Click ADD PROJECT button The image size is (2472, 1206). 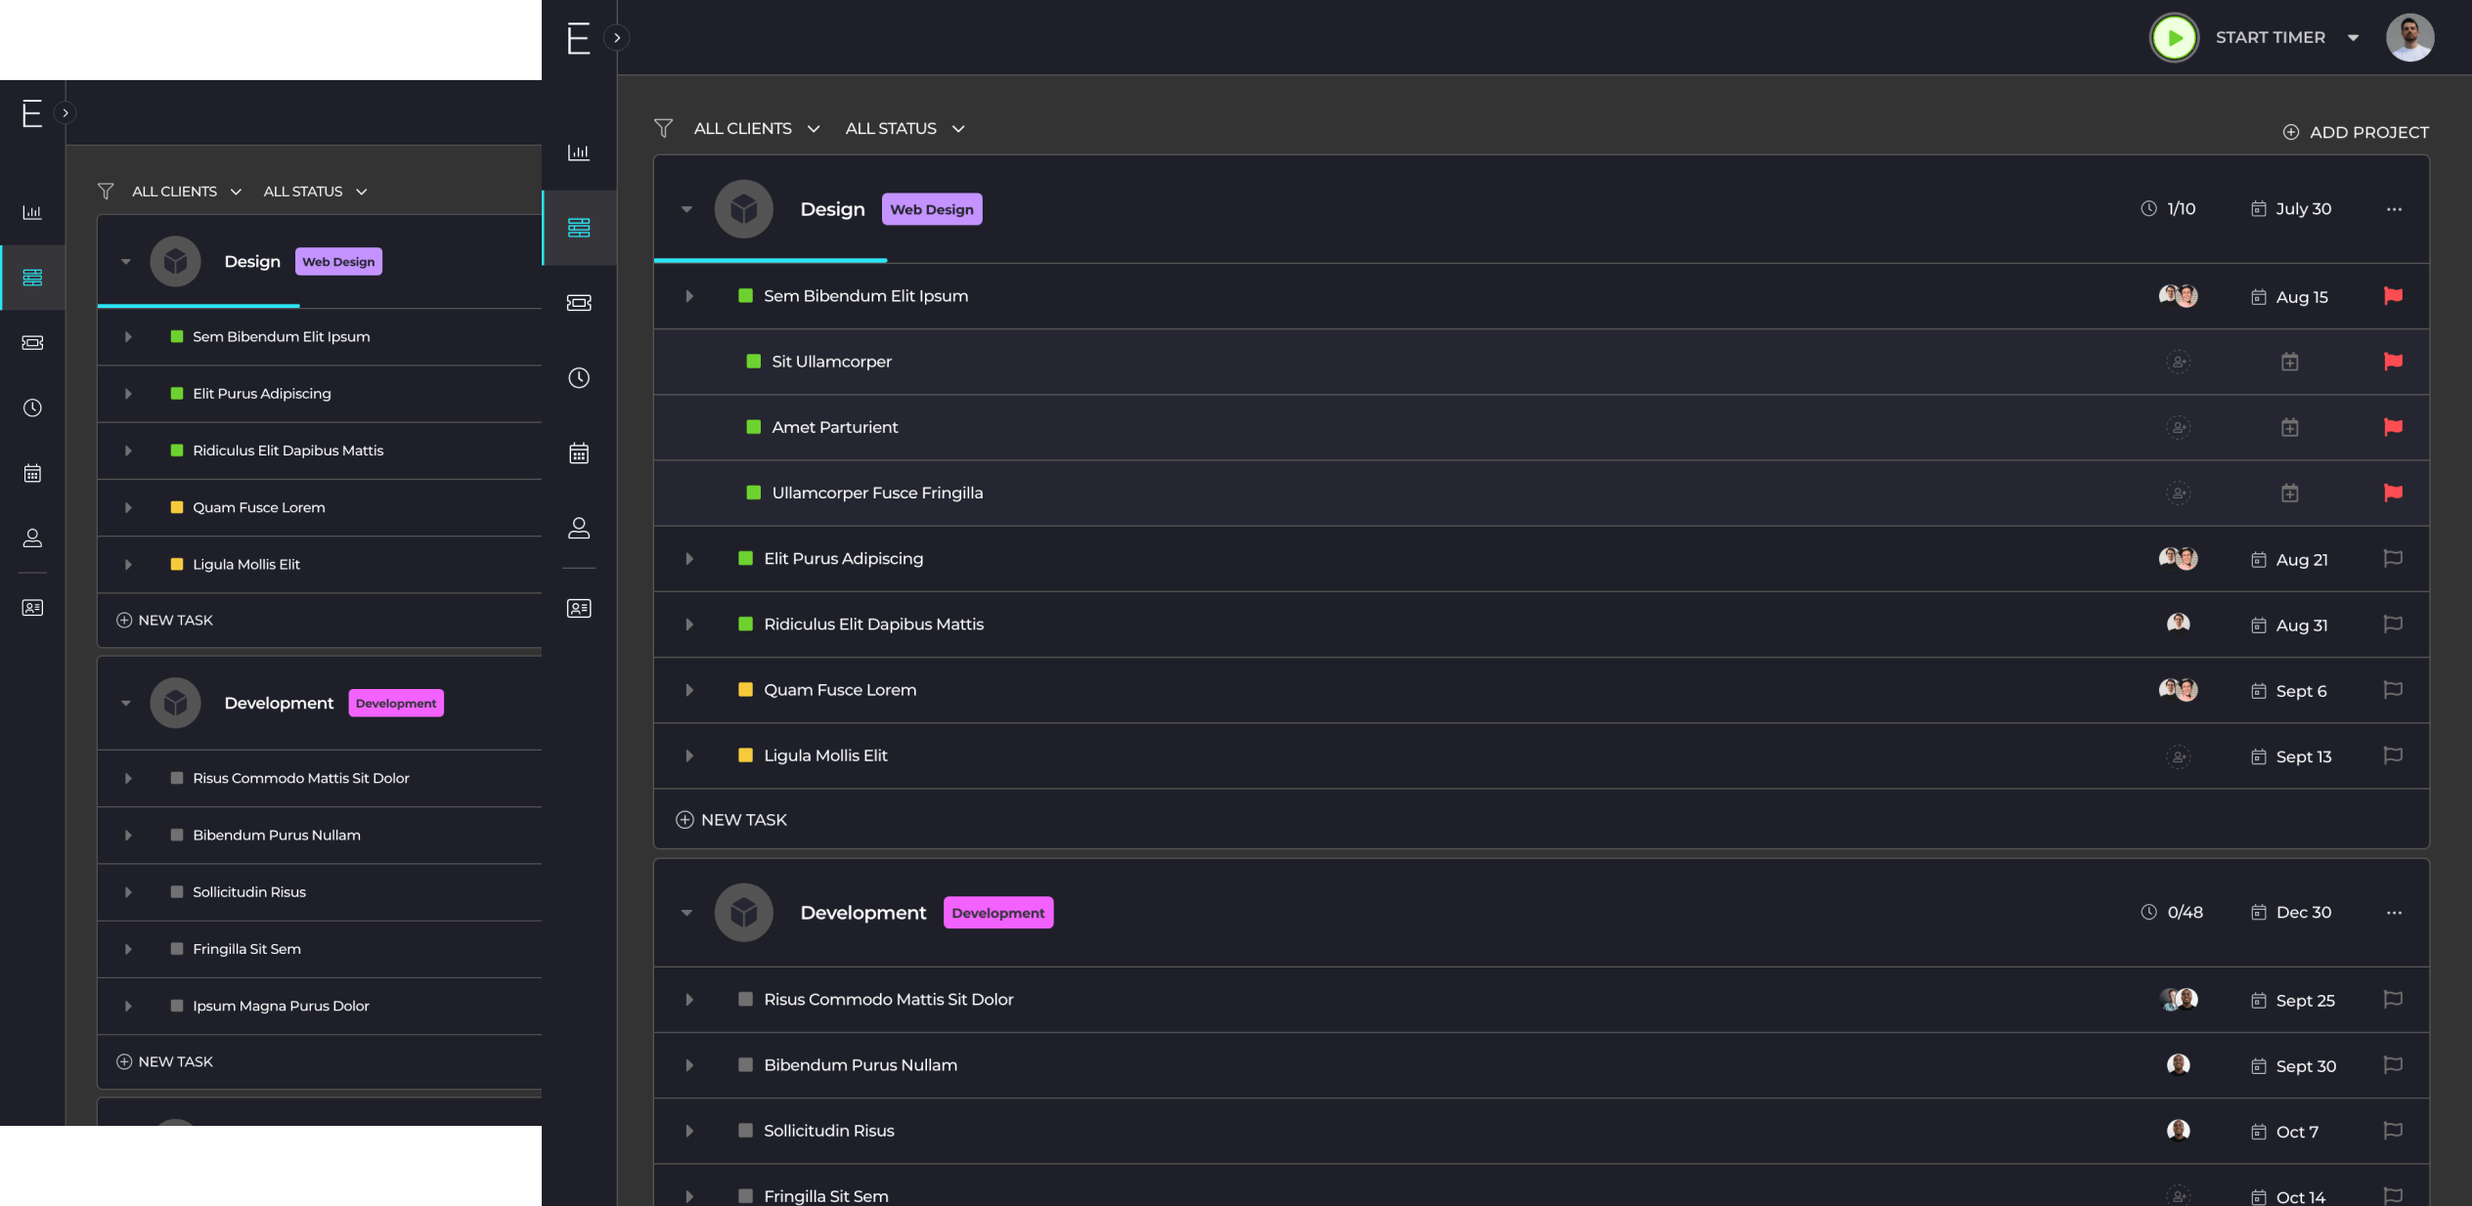tap(2356, 132)
